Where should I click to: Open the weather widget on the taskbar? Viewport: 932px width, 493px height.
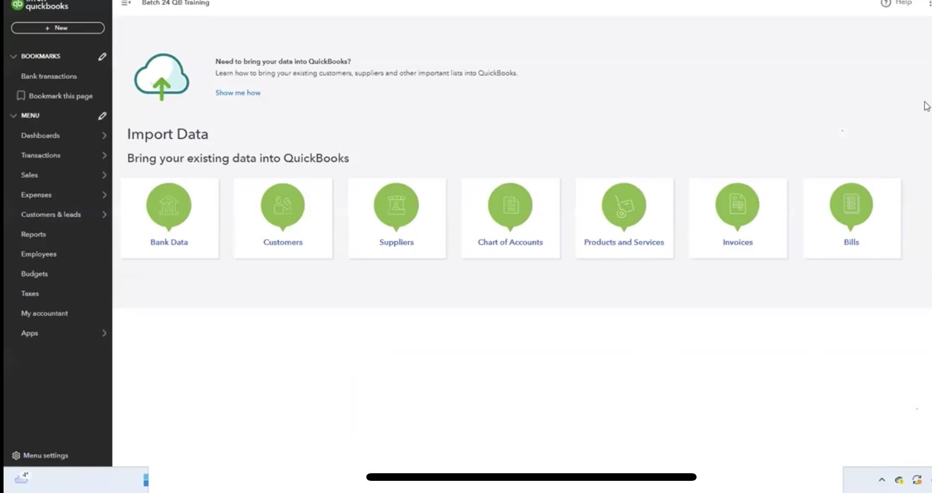point(22,478)
